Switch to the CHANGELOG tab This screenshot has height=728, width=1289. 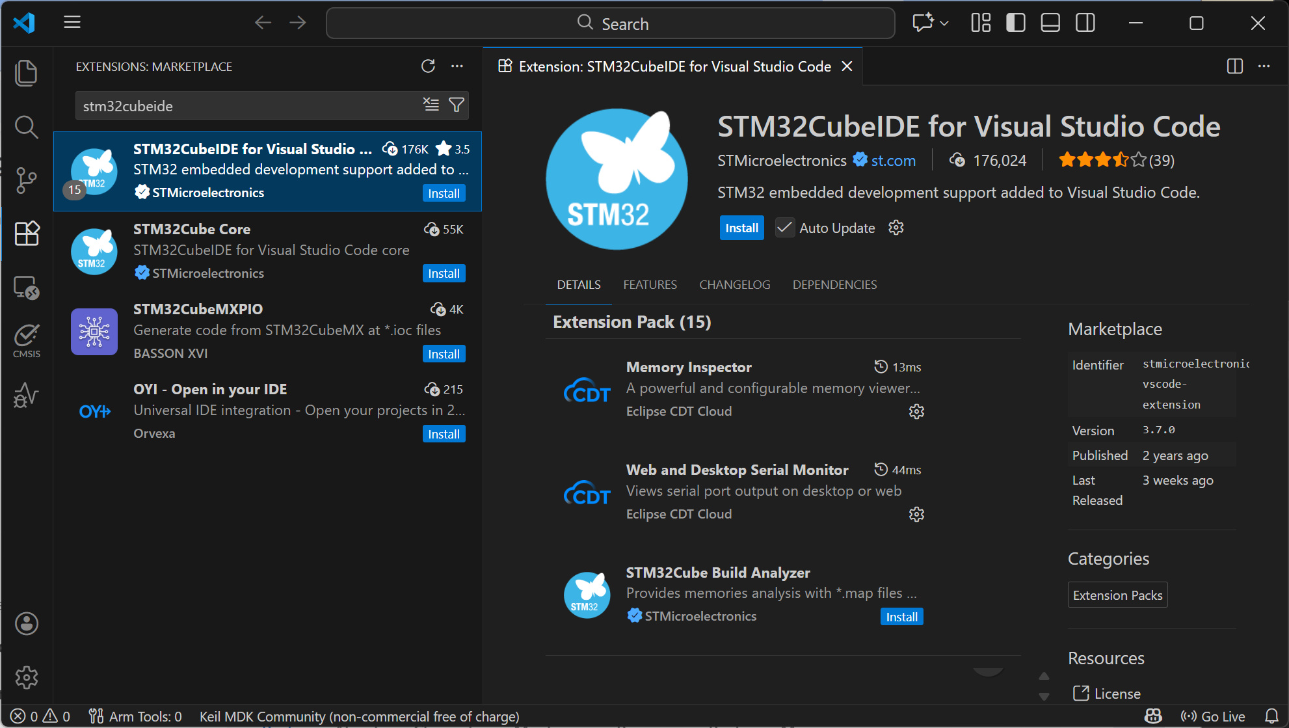[x=734, y=285]
